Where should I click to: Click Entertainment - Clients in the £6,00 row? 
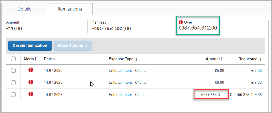point(127,83)
